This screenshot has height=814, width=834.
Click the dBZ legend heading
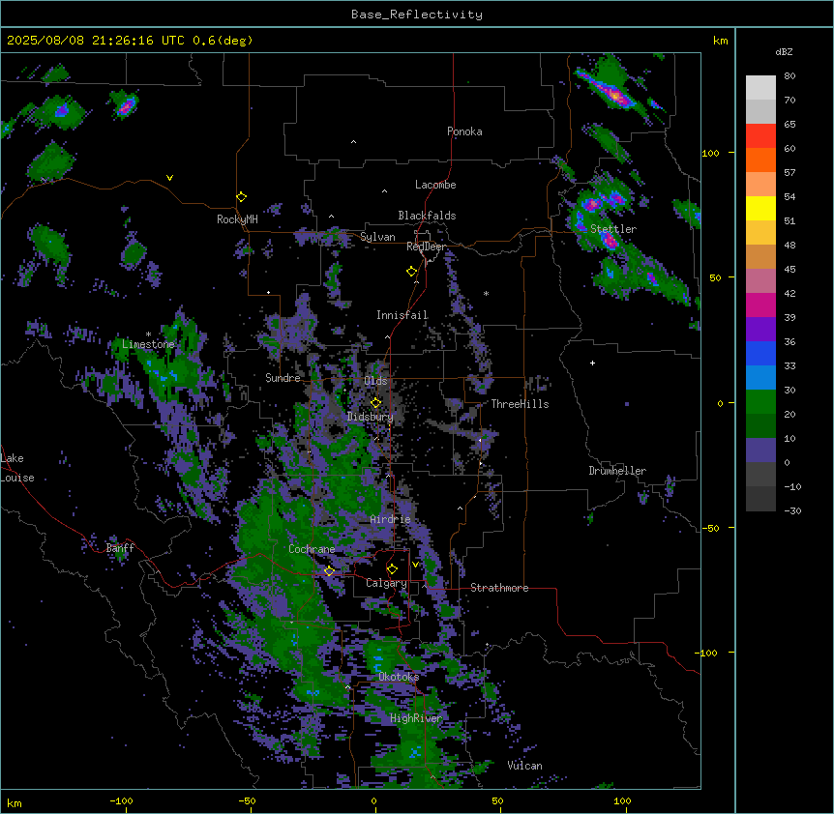tap(784, 52)
